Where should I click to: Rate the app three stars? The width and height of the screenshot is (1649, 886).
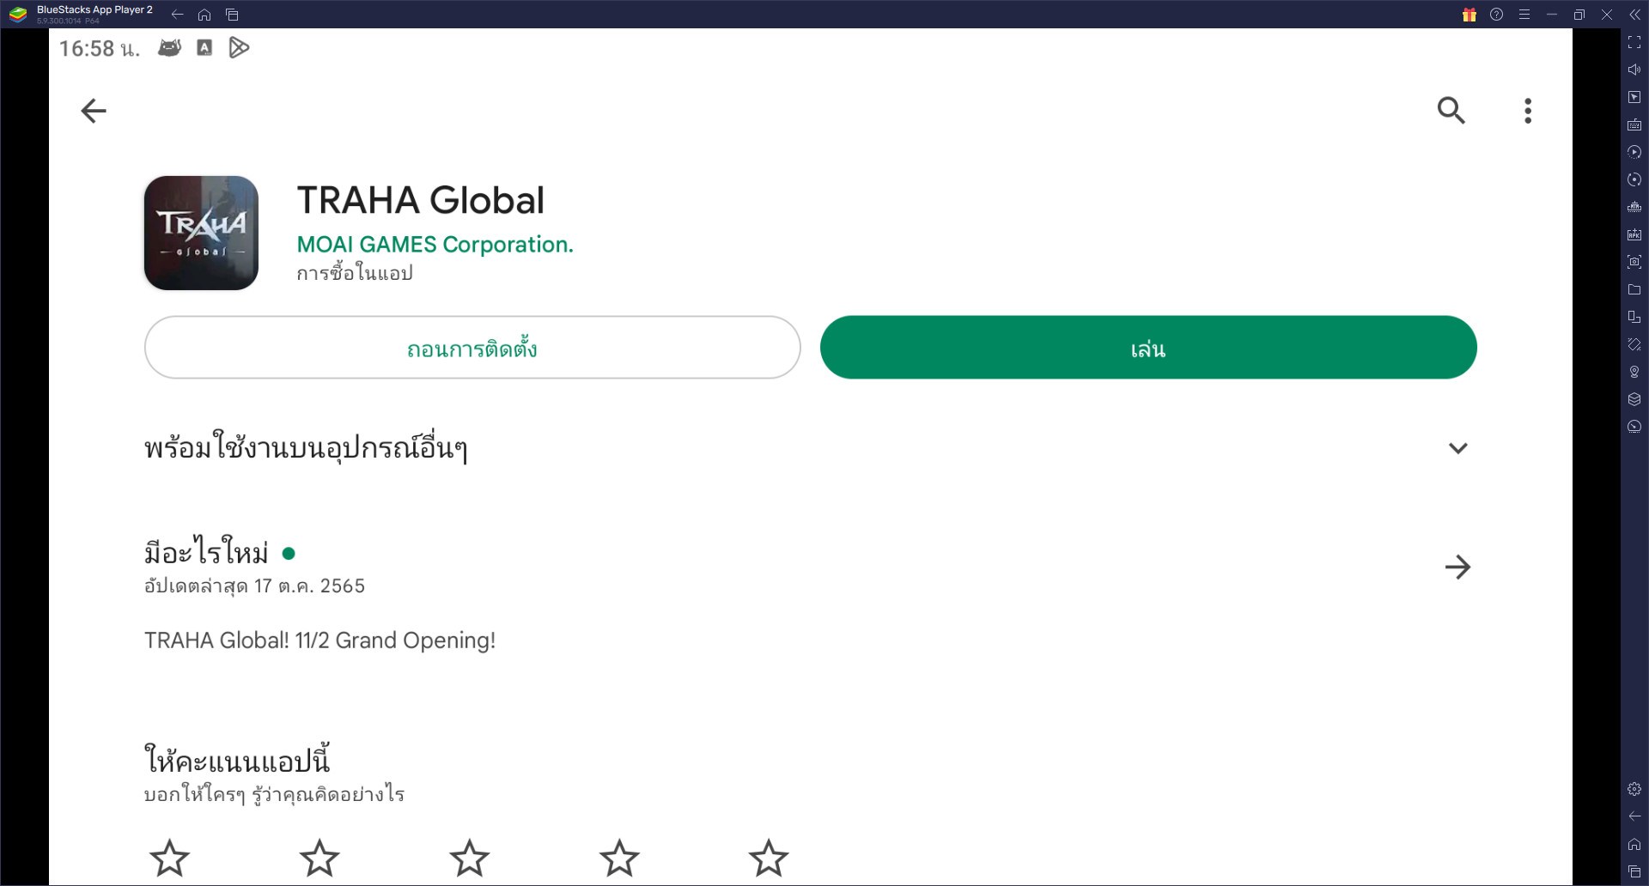pyautogui.click(x=470, y=858)
